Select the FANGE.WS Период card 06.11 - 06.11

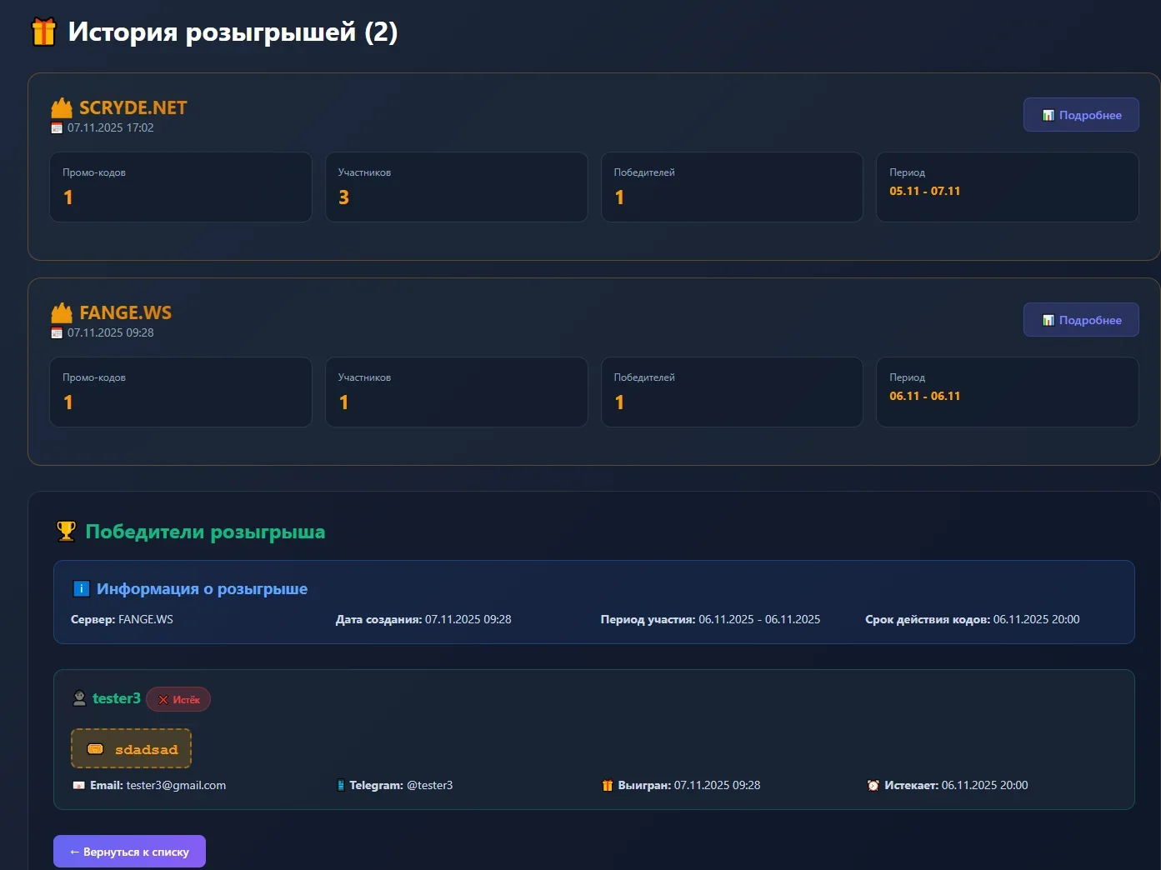point(1007,392)
